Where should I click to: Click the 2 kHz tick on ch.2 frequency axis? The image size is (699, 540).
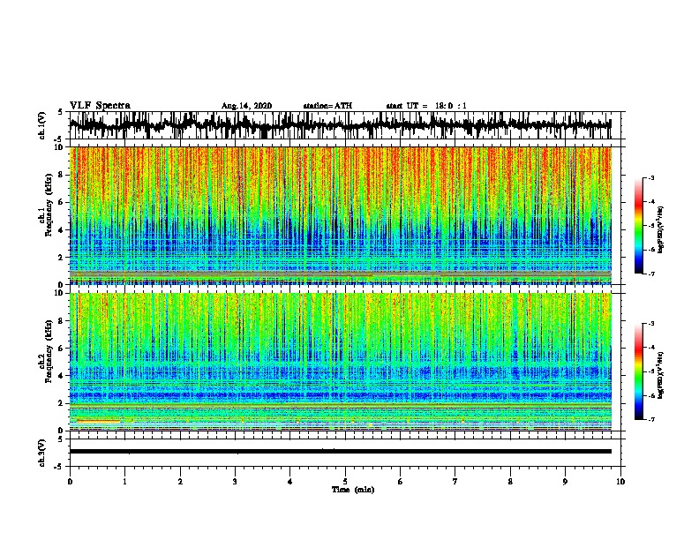tap(61, 403)
